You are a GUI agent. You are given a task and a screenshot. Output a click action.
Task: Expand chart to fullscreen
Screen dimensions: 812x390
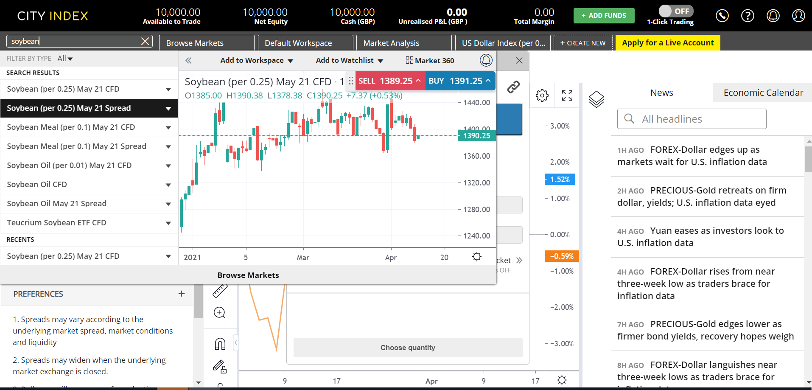(567, 95)
